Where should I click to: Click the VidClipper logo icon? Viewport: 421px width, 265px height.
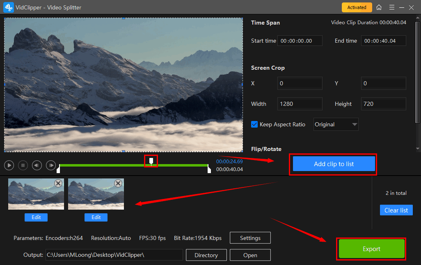(8, 7)
